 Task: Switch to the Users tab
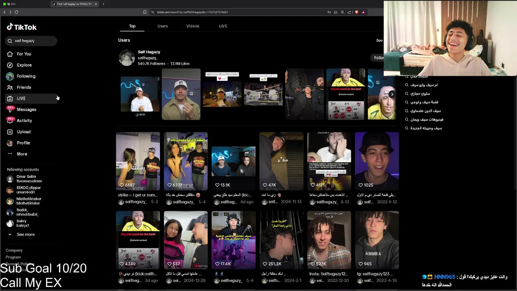[x=162, y=26]
